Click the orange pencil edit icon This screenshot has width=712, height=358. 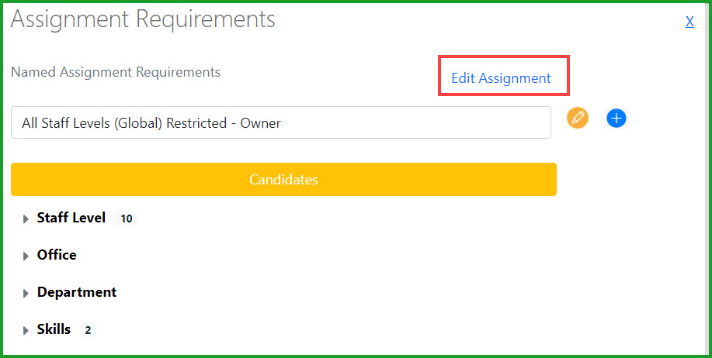[578, 119]
